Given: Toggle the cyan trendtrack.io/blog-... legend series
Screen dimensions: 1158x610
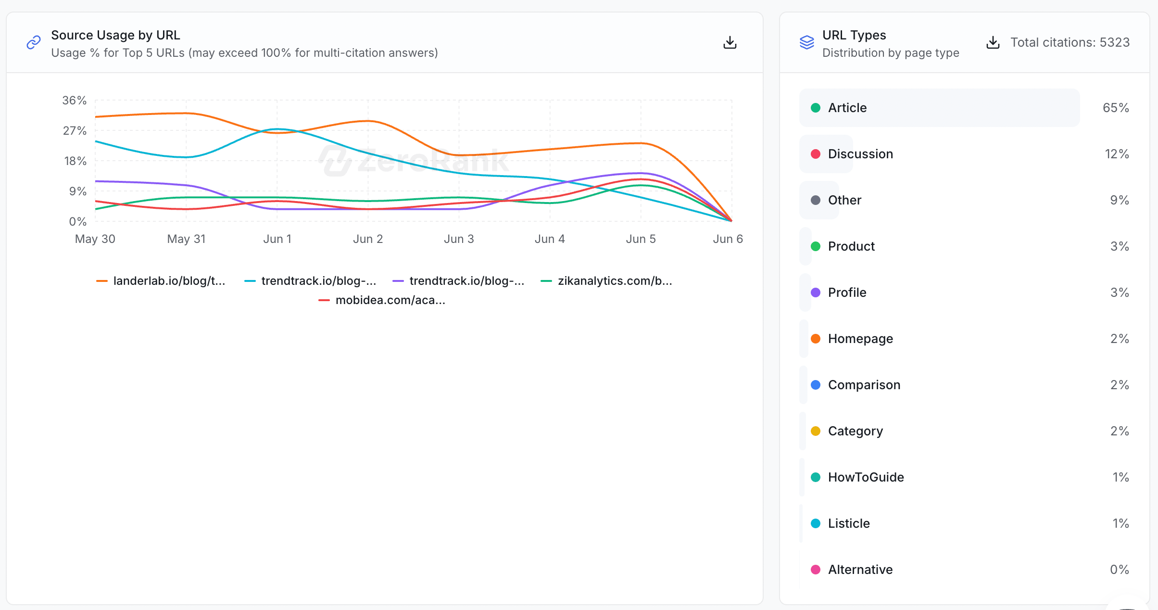Looking at the screenshot, I should pyautogui.click(x=310, y=281).
